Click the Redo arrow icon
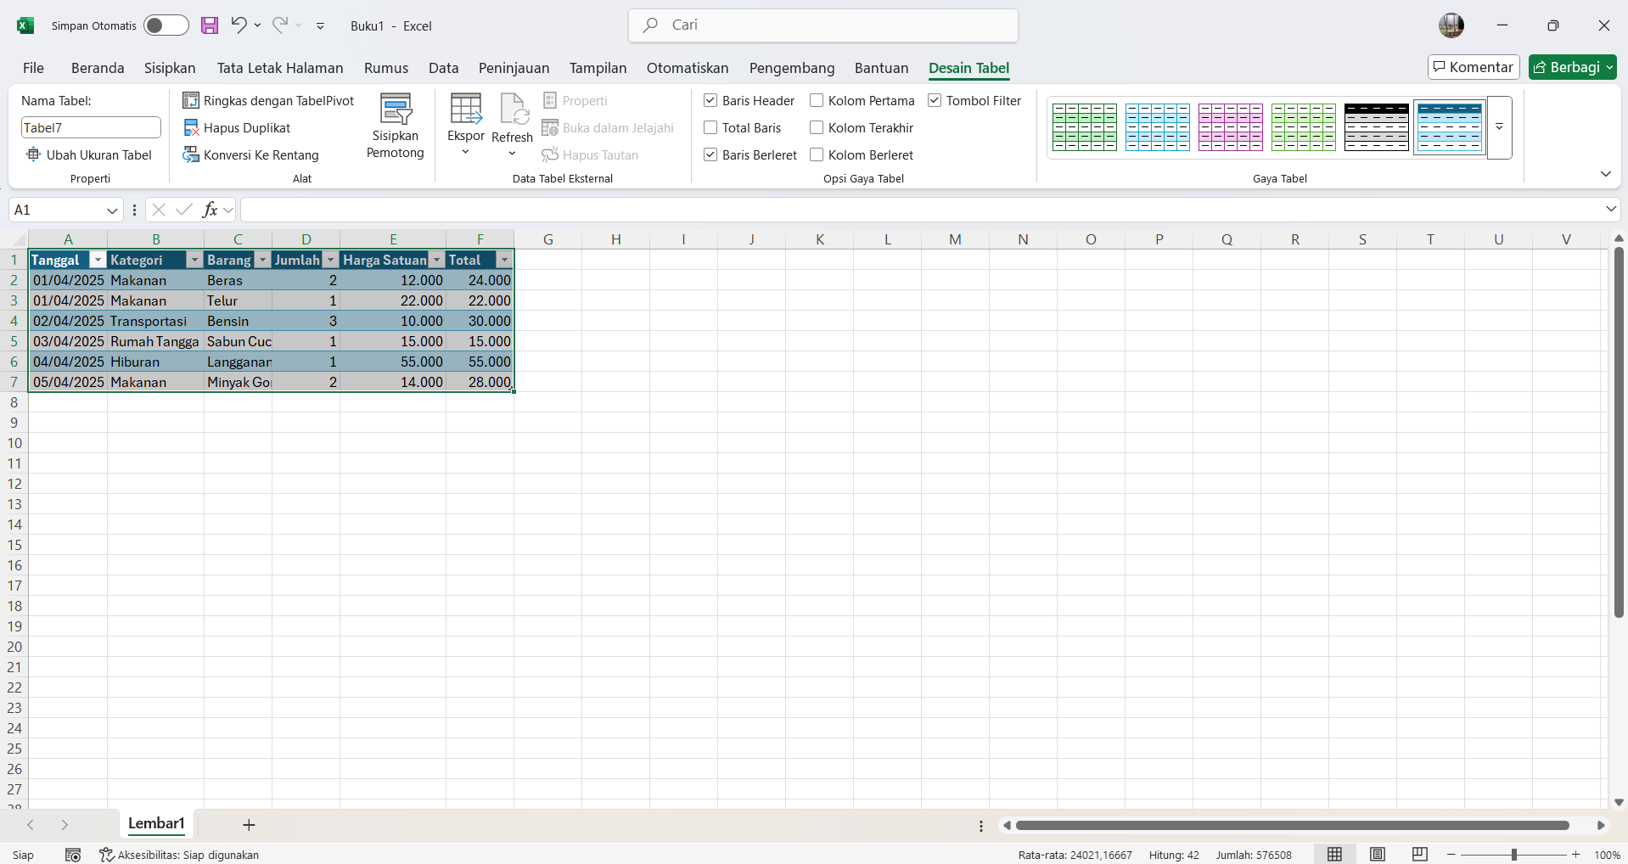The width and height of the screenshot is (1628, 864). click(x=279, y=25)
